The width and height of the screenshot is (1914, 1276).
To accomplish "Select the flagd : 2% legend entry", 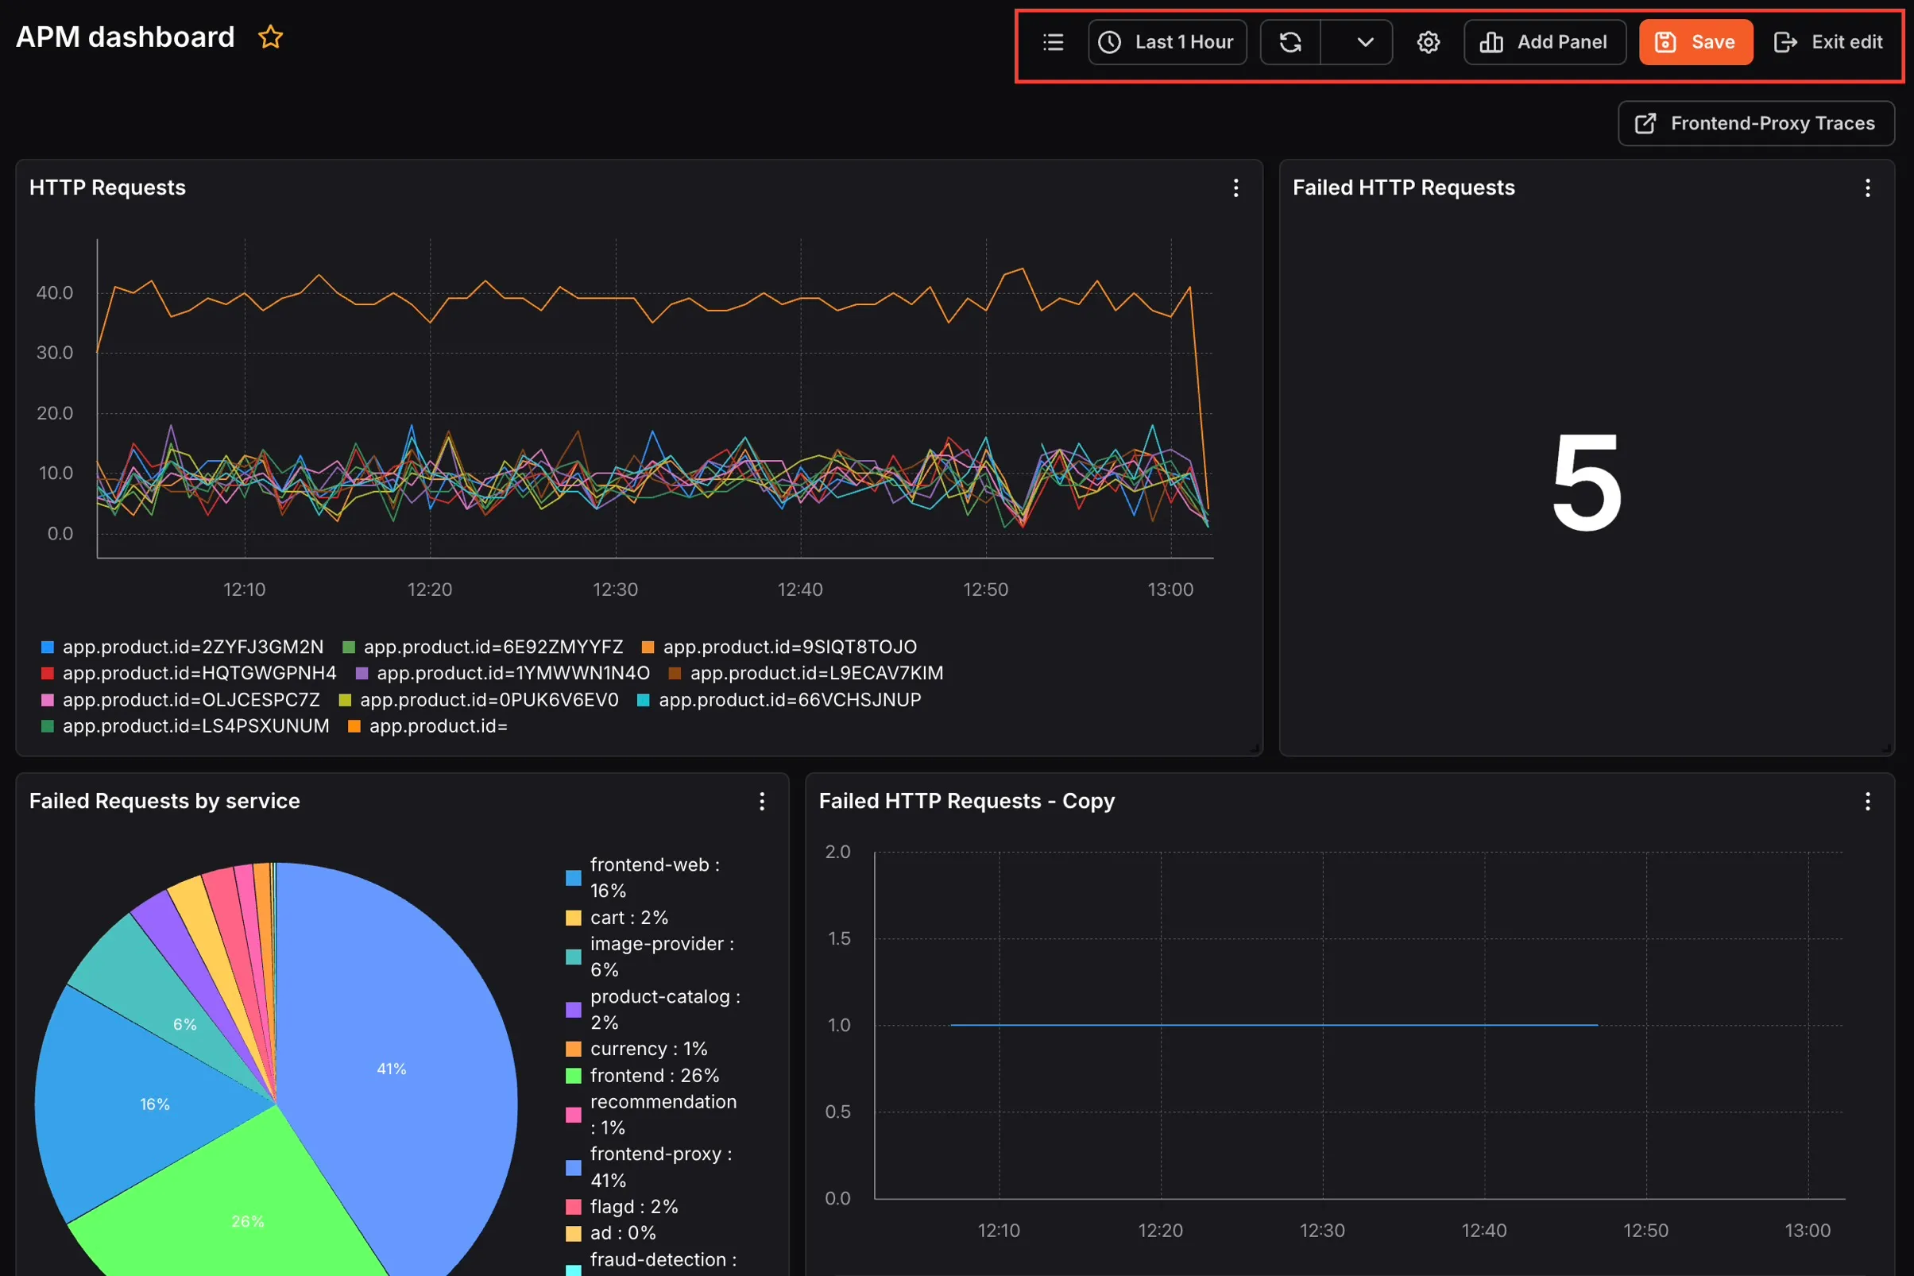I will (622, 1207).
